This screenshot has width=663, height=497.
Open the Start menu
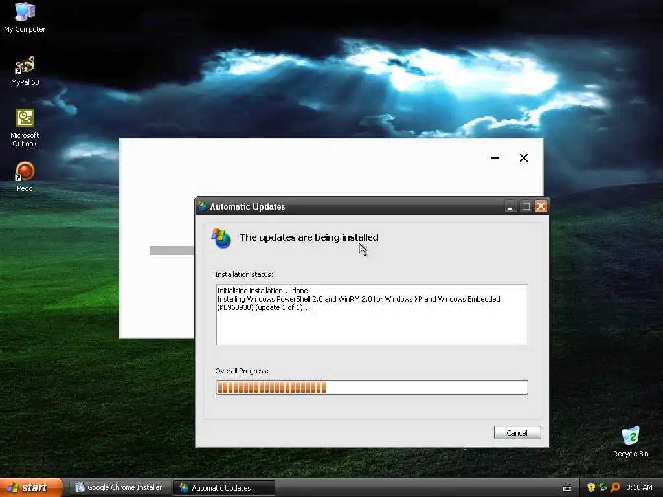31,488
